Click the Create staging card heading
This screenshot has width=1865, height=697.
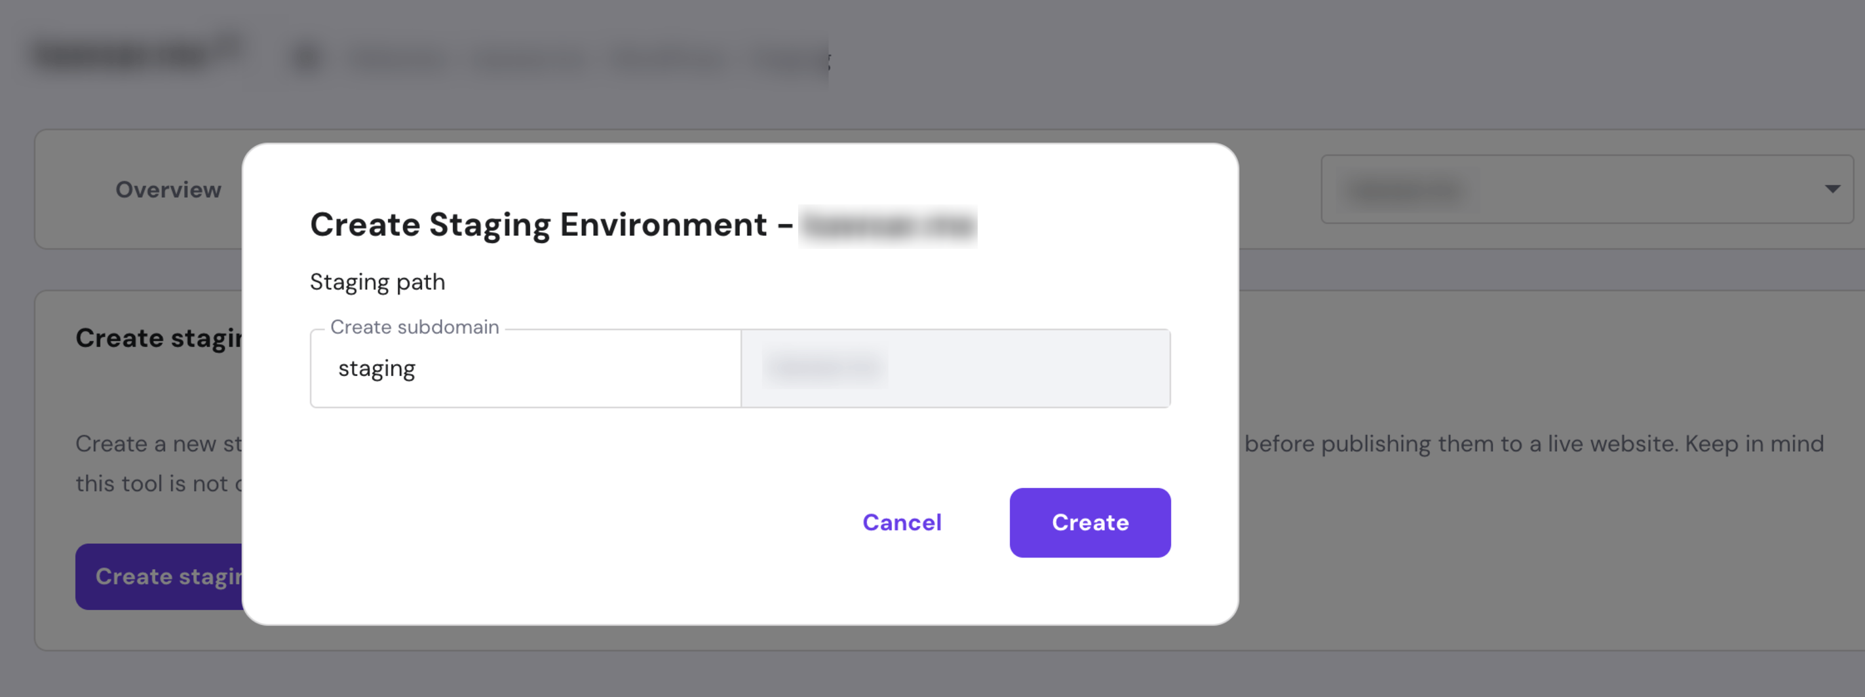[x=159, y=338]
